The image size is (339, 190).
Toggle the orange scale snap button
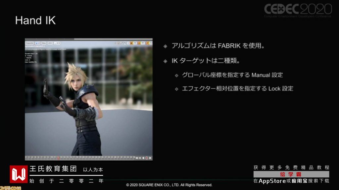pos(147,43)
